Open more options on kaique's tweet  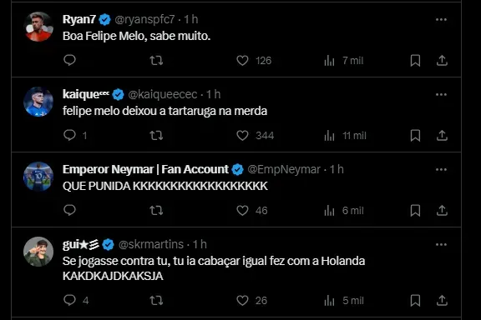tap(441, 95)
